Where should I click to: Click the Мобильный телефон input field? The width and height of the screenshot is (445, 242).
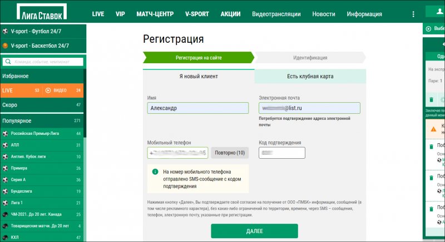coord(177,153)
